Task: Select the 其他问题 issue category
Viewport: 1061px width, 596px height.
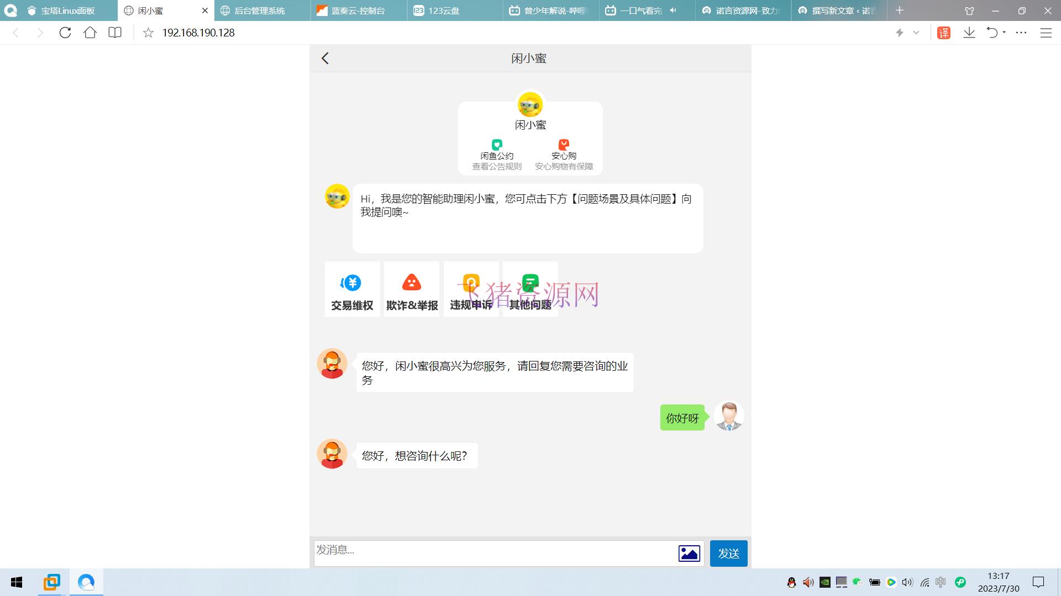Action: 530,289
